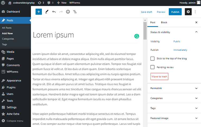
Task: Go to All Posts
Action: (7, 28)
